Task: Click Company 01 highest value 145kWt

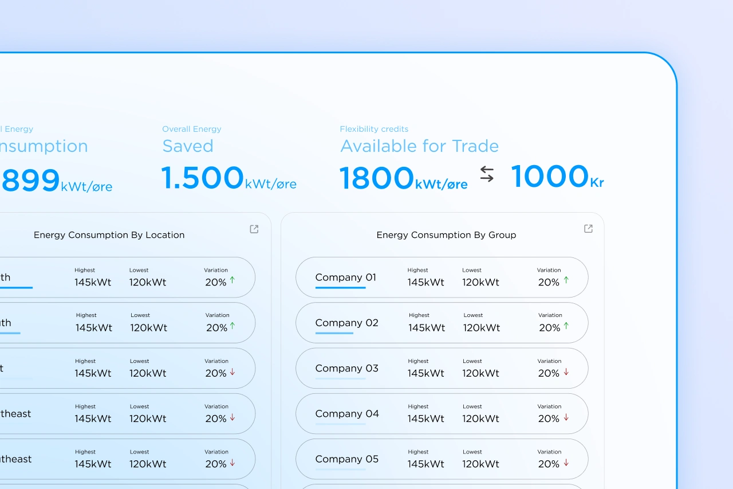Action: (x=426, y=282)
